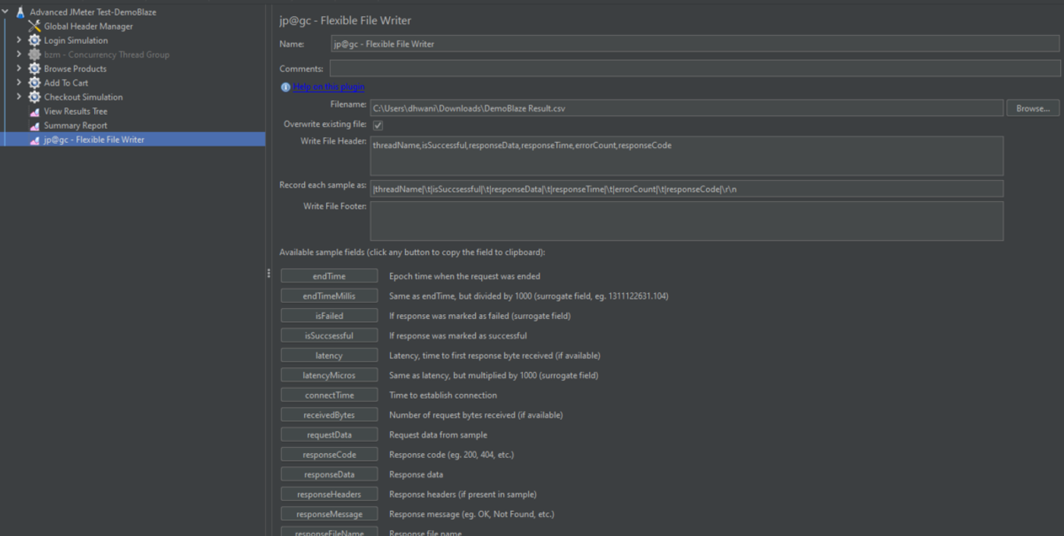Click the Checkout Simulation gear icon
This screenshot has width=1064, height=536.
[x=34, y=97]
